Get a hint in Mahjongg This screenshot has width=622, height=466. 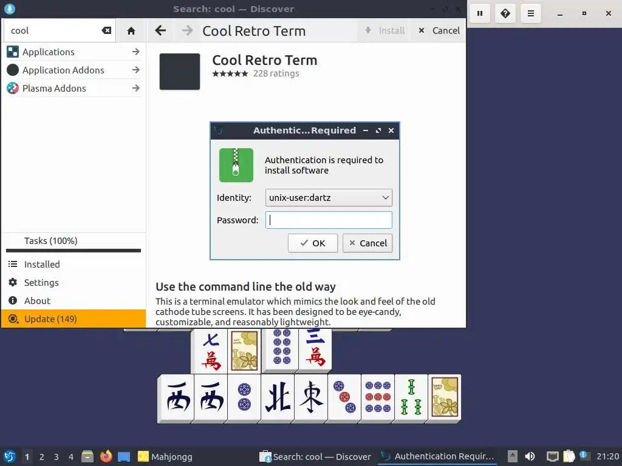click(505, 13)
